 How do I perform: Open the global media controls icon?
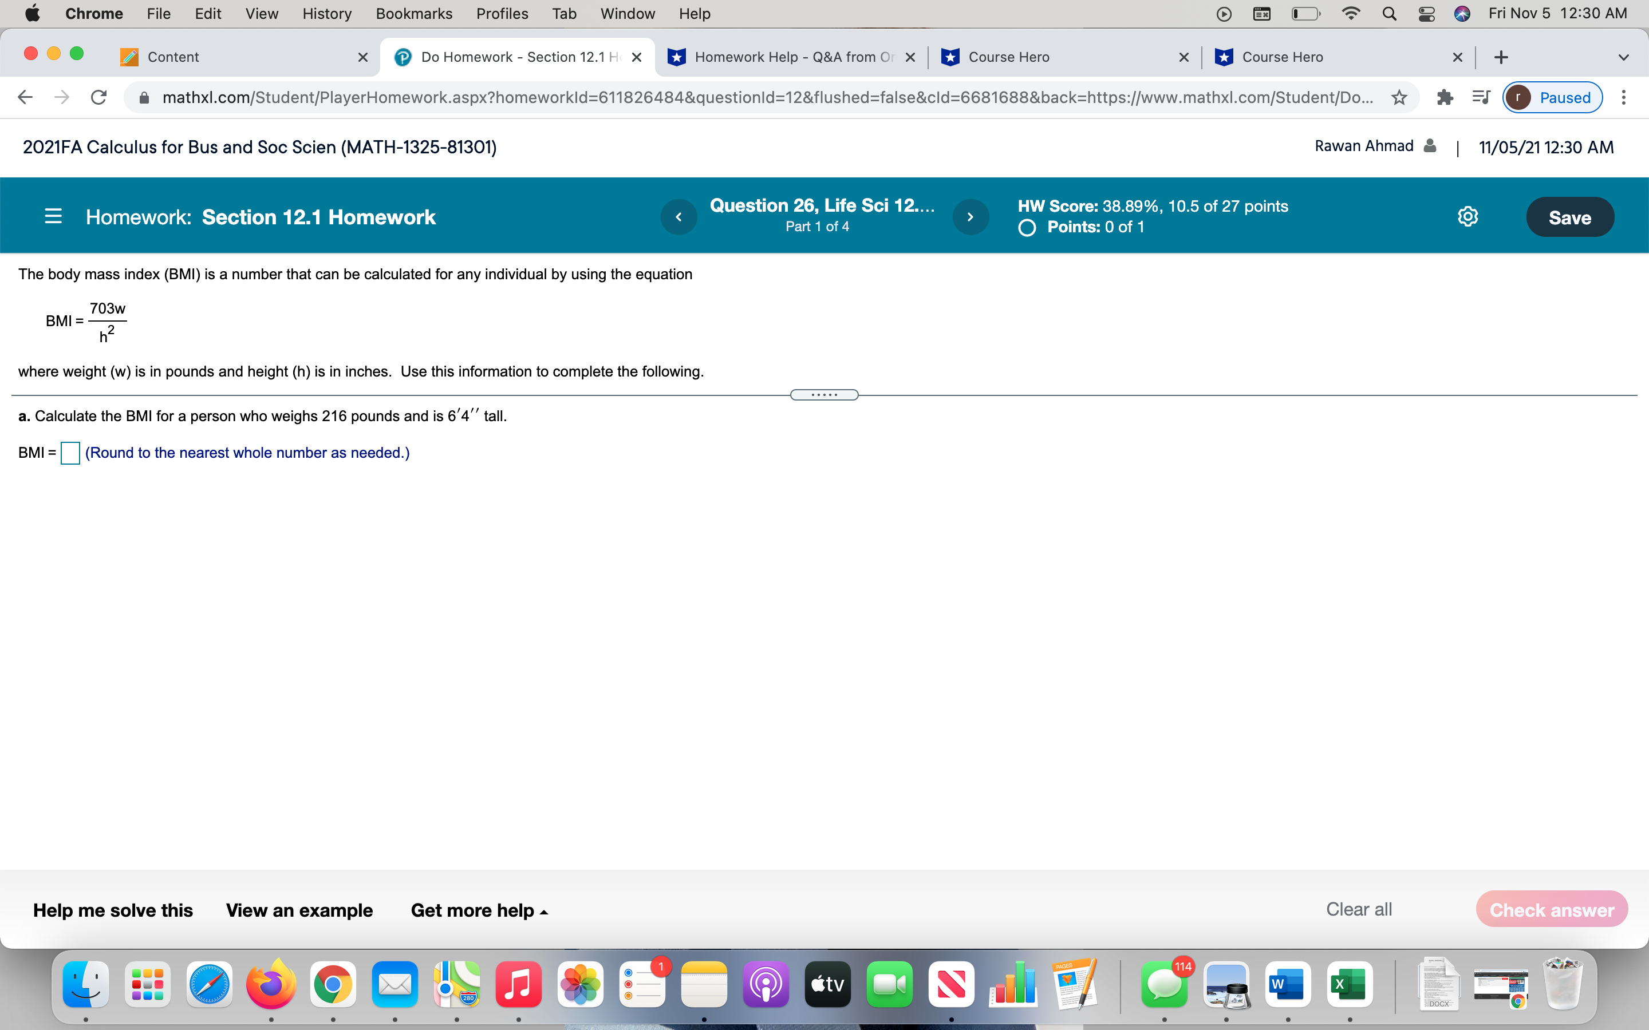click(x=1481, y=97)
